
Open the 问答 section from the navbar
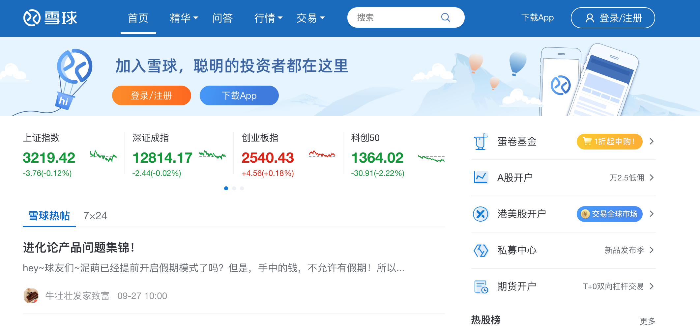pyautogui.click(x=223, y=18)
